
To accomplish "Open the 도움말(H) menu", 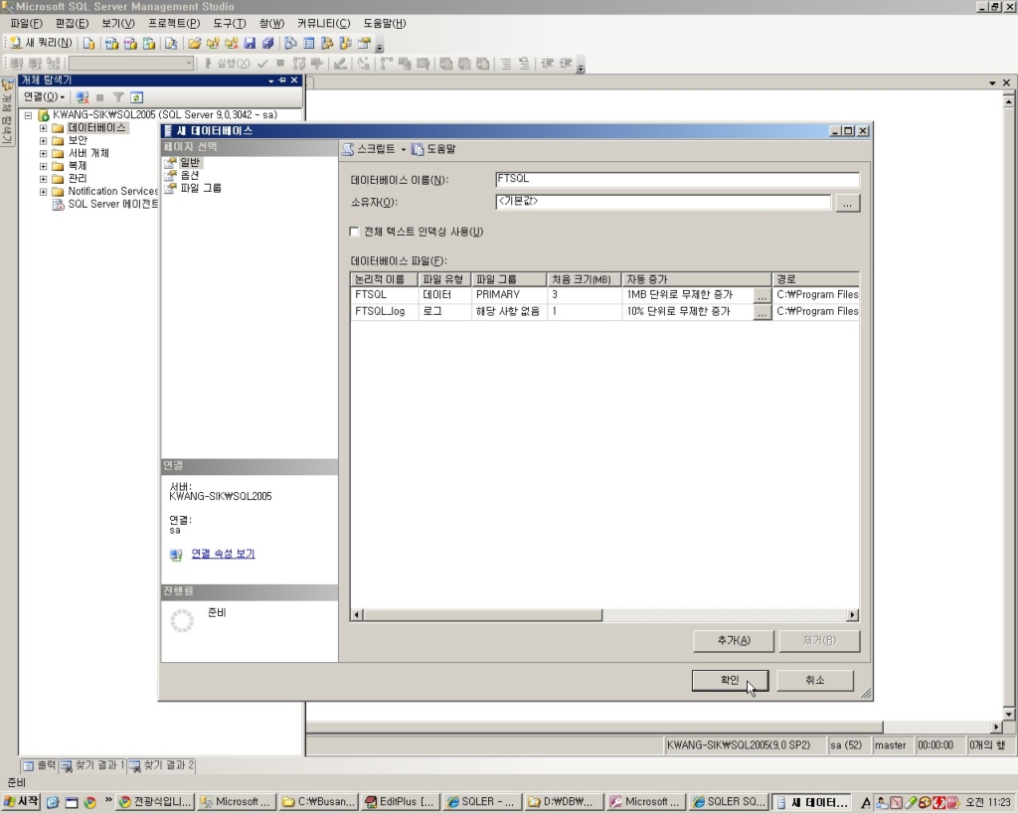I will click(385, 24).
